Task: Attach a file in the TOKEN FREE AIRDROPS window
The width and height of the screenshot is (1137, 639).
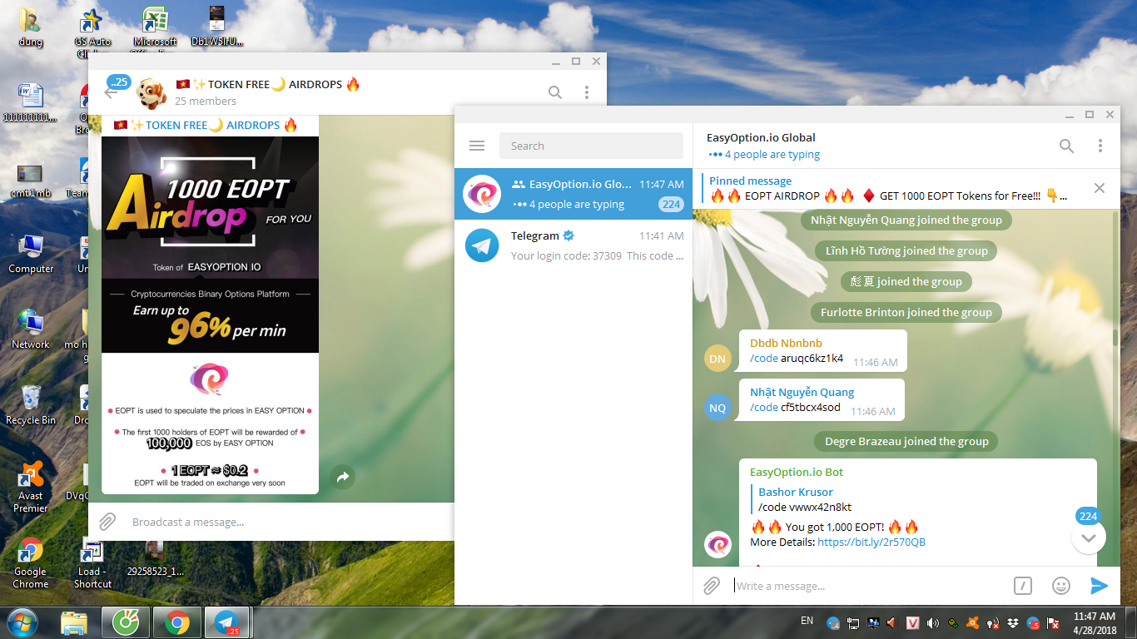Action: [107, 522]
